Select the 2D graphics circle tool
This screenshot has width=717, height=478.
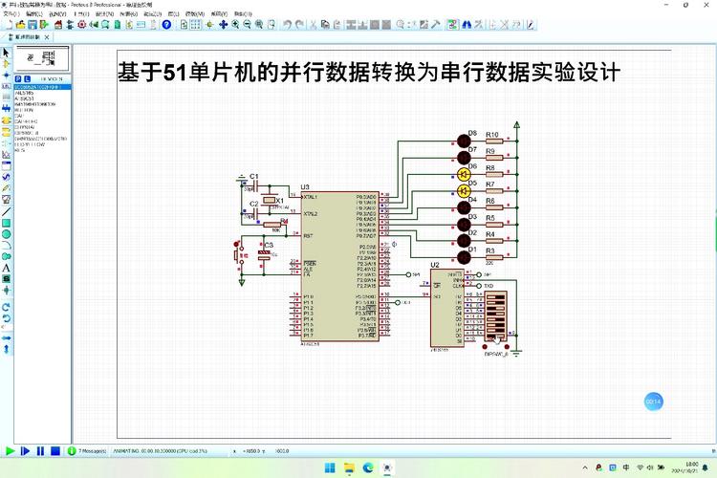pyautogui.click(x=6, y=233)
